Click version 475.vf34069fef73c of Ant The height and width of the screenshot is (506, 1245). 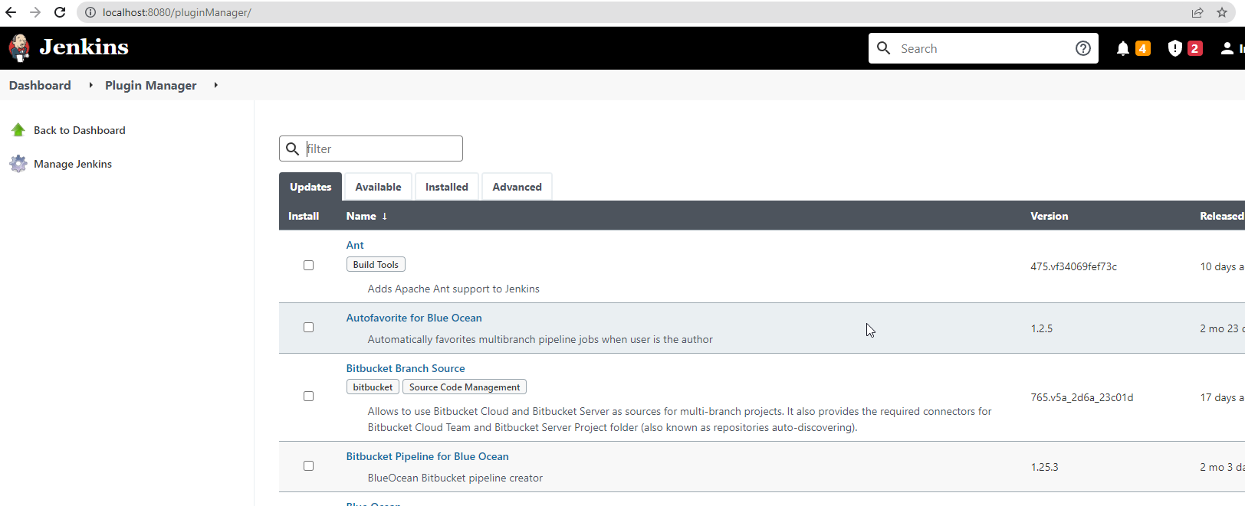click(1073, 266)
